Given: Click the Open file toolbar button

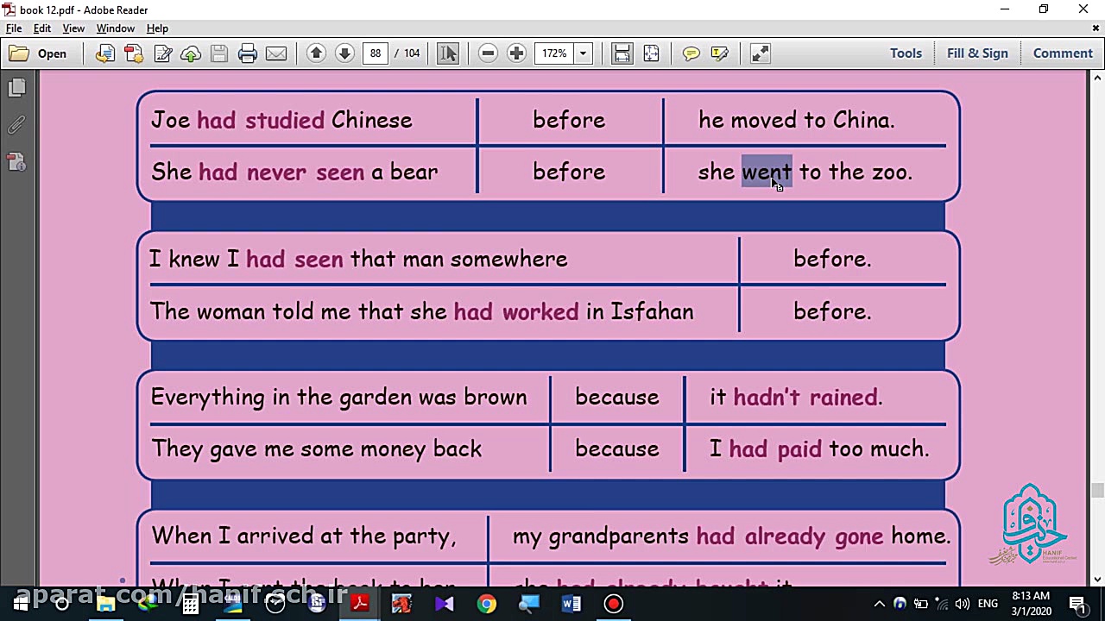Looking at the screenshot, I should (x=38, y=53).
